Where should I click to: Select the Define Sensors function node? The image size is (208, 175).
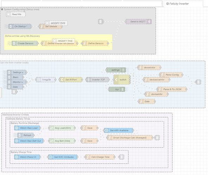(x=95, y=43)
